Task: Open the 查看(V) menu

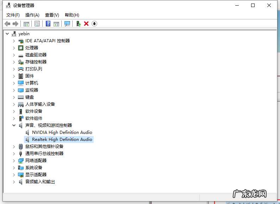Action: pyautogui.click(x=52, y=15)
